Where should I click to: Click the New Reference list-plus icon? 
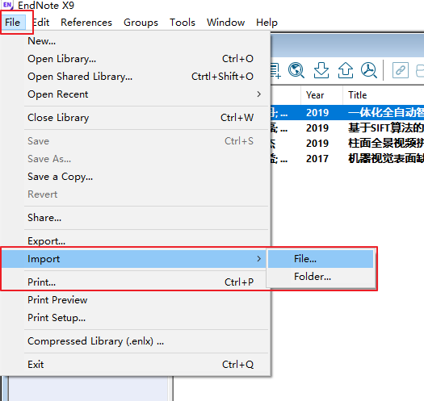[276, 71]
